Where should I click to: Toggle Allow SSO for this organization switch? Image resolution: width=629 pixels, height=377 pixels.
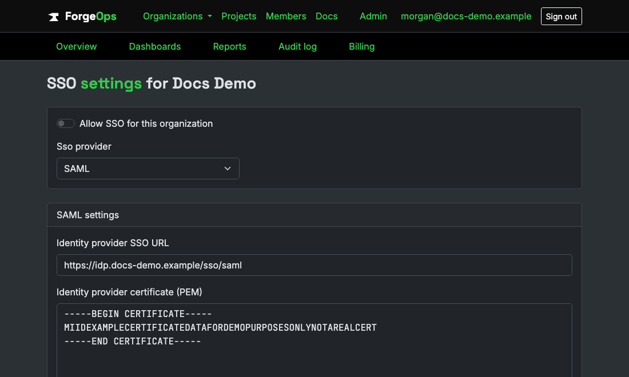(66, 123)
